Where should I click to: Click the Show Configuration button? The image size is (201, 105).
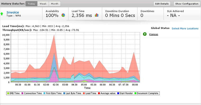click(187, 4)
